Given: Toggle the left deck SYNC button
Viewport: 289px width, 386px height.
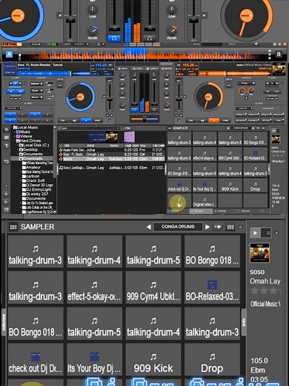Looking at the screenshot, I should [x=98, y=120].
